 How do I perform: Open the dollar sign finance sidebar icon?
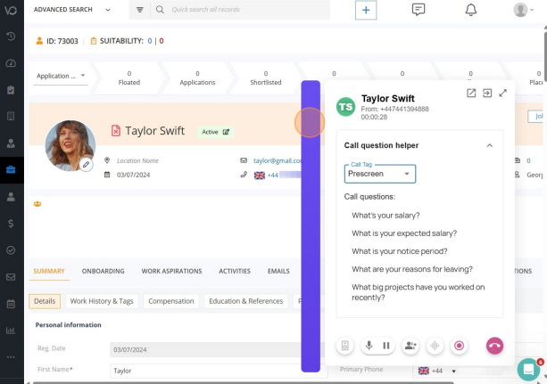(x=11, y=224)
